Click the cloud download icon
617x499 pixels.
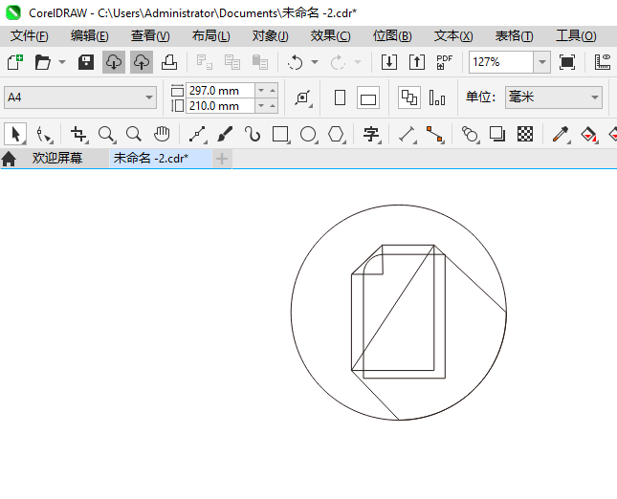click(114, 62)
